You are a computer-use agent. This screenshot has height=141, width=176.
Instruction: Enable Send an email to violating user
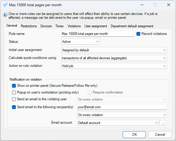[x=14, y=99]
